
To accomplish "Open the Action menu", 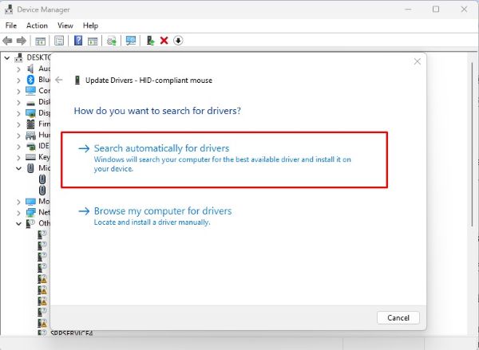I will (x=37, y=26).
